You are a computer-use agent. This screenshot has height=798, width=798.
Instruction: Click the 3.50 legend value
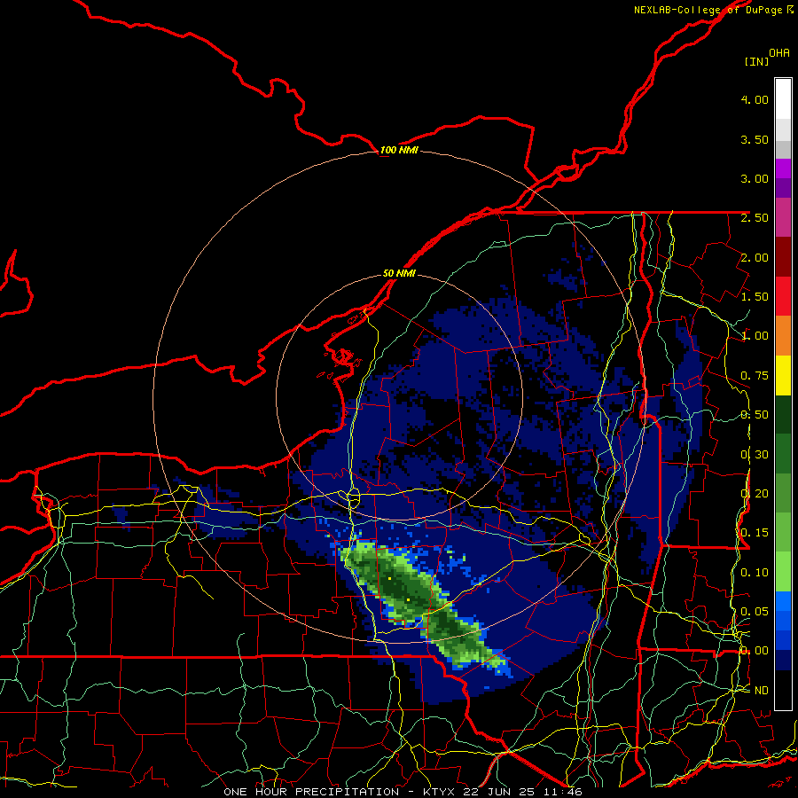(755, 139)
